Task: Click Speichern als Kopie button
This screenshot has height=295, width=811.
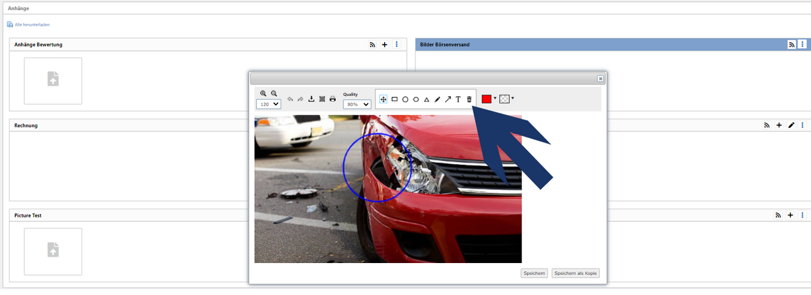Action: tap(576, 273)
